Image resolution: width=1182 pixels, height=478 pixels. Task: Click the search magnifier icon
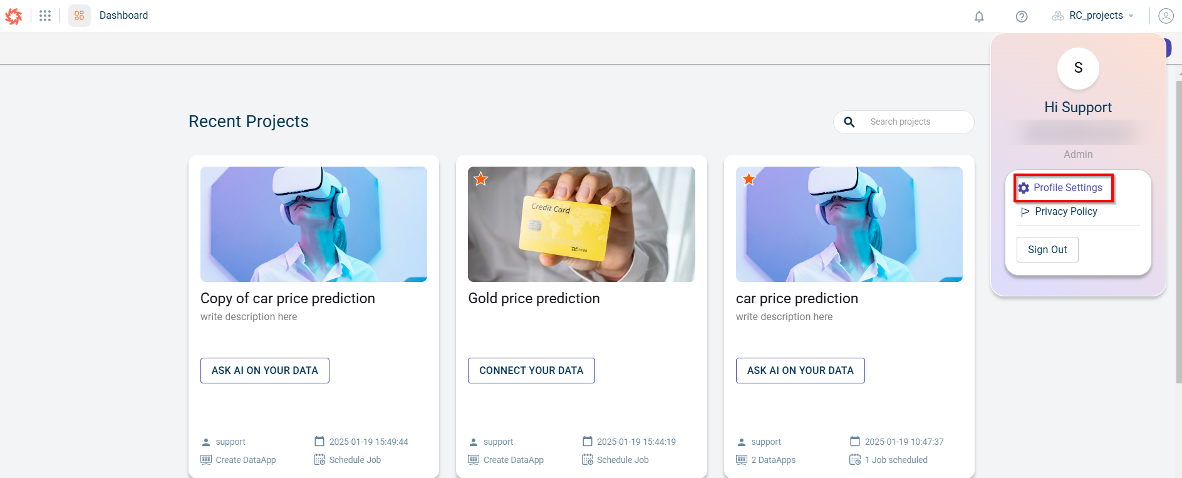849,122
